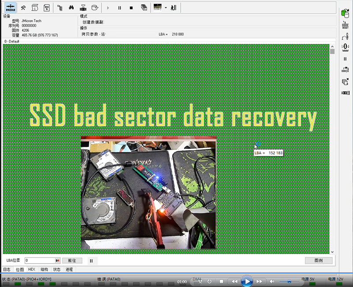Viewport: 353px width, 287px height.
Task: Rewind the video with double-left arrows
Action: pyautogui.click(x=234, y=281)
